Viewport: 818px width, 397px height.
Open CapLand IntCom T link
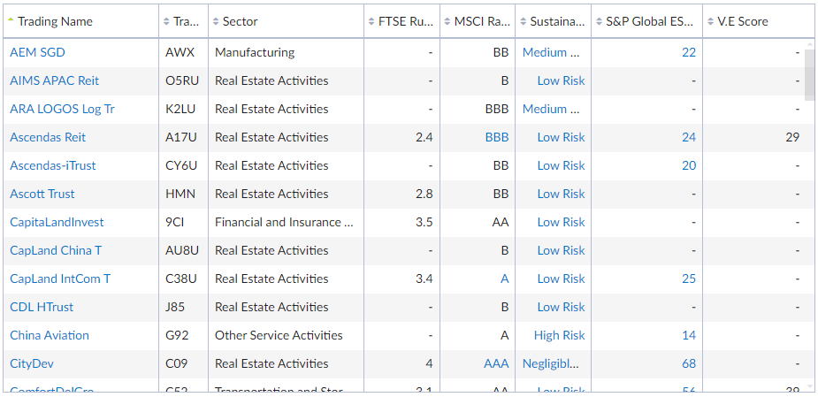60,279
